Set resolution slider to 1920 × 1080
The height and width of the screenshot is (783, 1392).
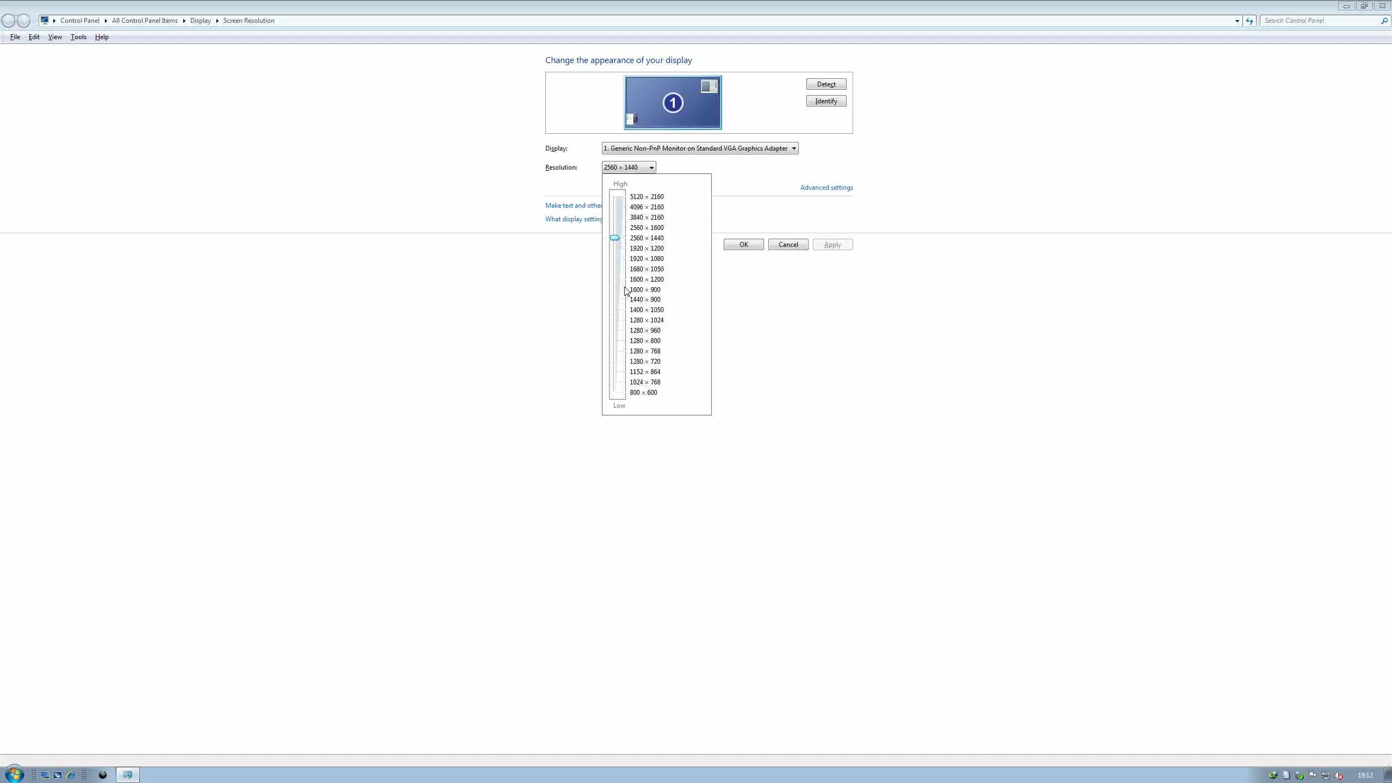click(646, 259)
